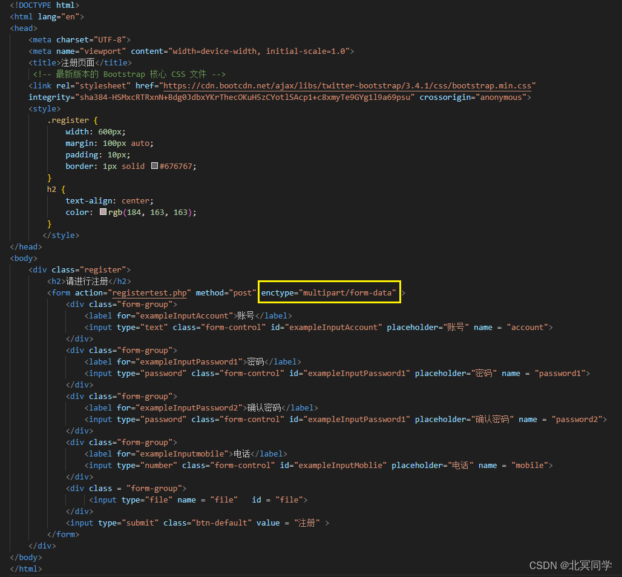Click the closing form tag

click(64, 535)
